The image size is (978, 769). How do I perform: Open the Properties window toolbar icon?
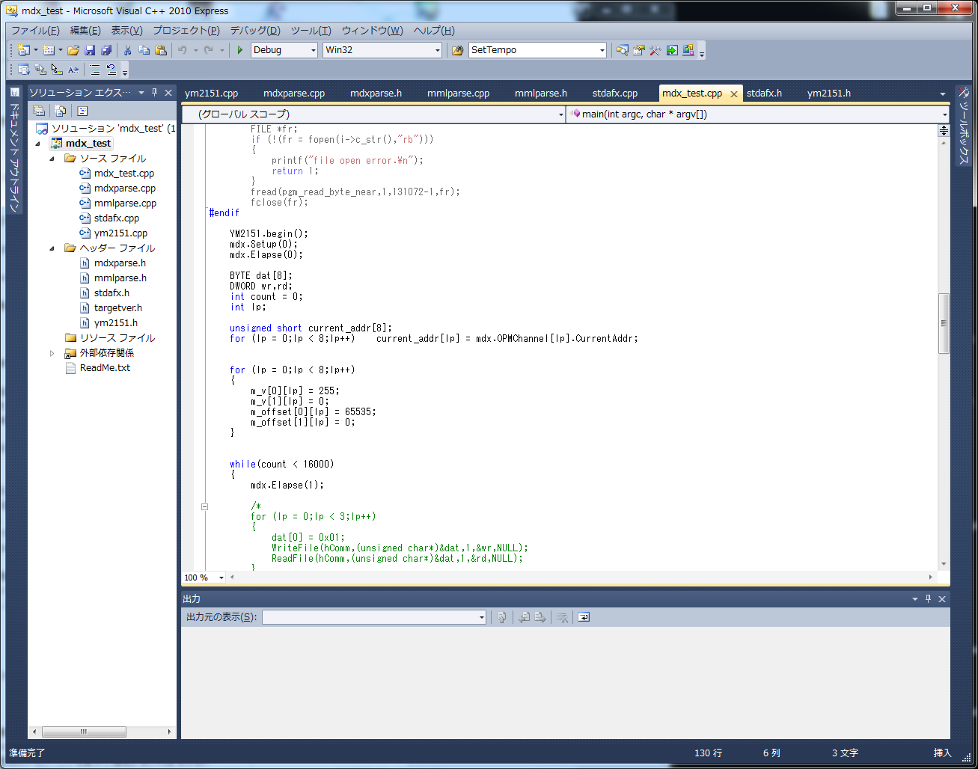tap(639, 50)
